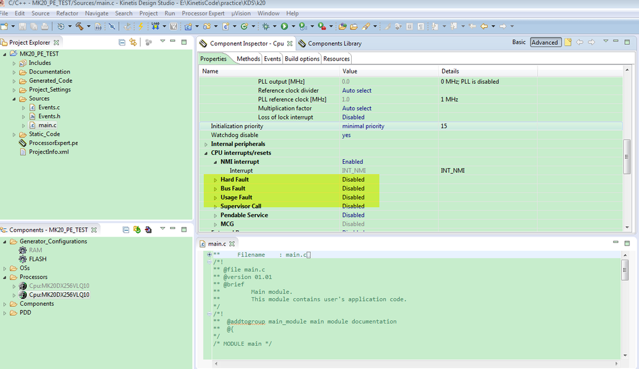Expand the Generated_Code folder in Project Explorer
This screenshot has width=639, height=369.
click(x=14, y=81)
